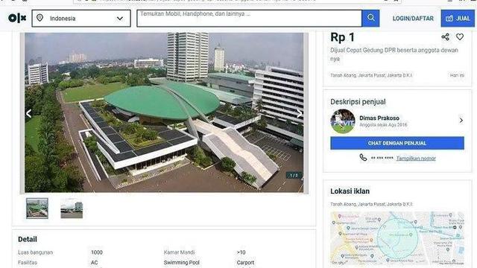Open LOGIN/DAFTAR link

(413, 19)
